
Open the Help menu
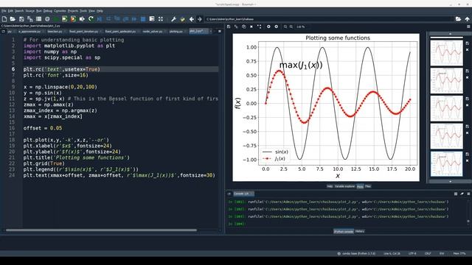pyautogui.click(x=100, y=11)
